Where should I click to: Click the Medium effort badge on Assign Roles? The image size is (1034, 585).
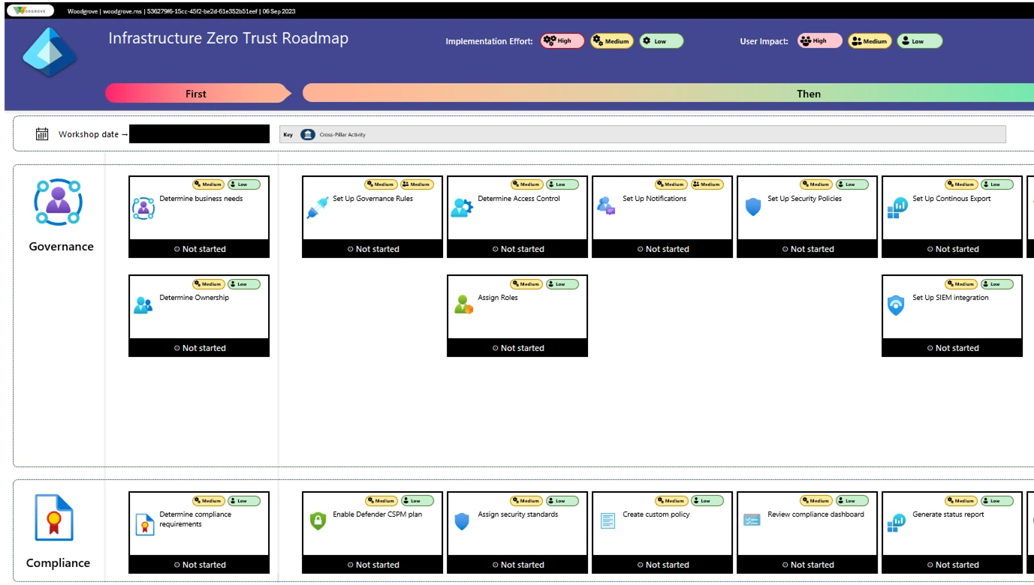(x=526, y=283)
